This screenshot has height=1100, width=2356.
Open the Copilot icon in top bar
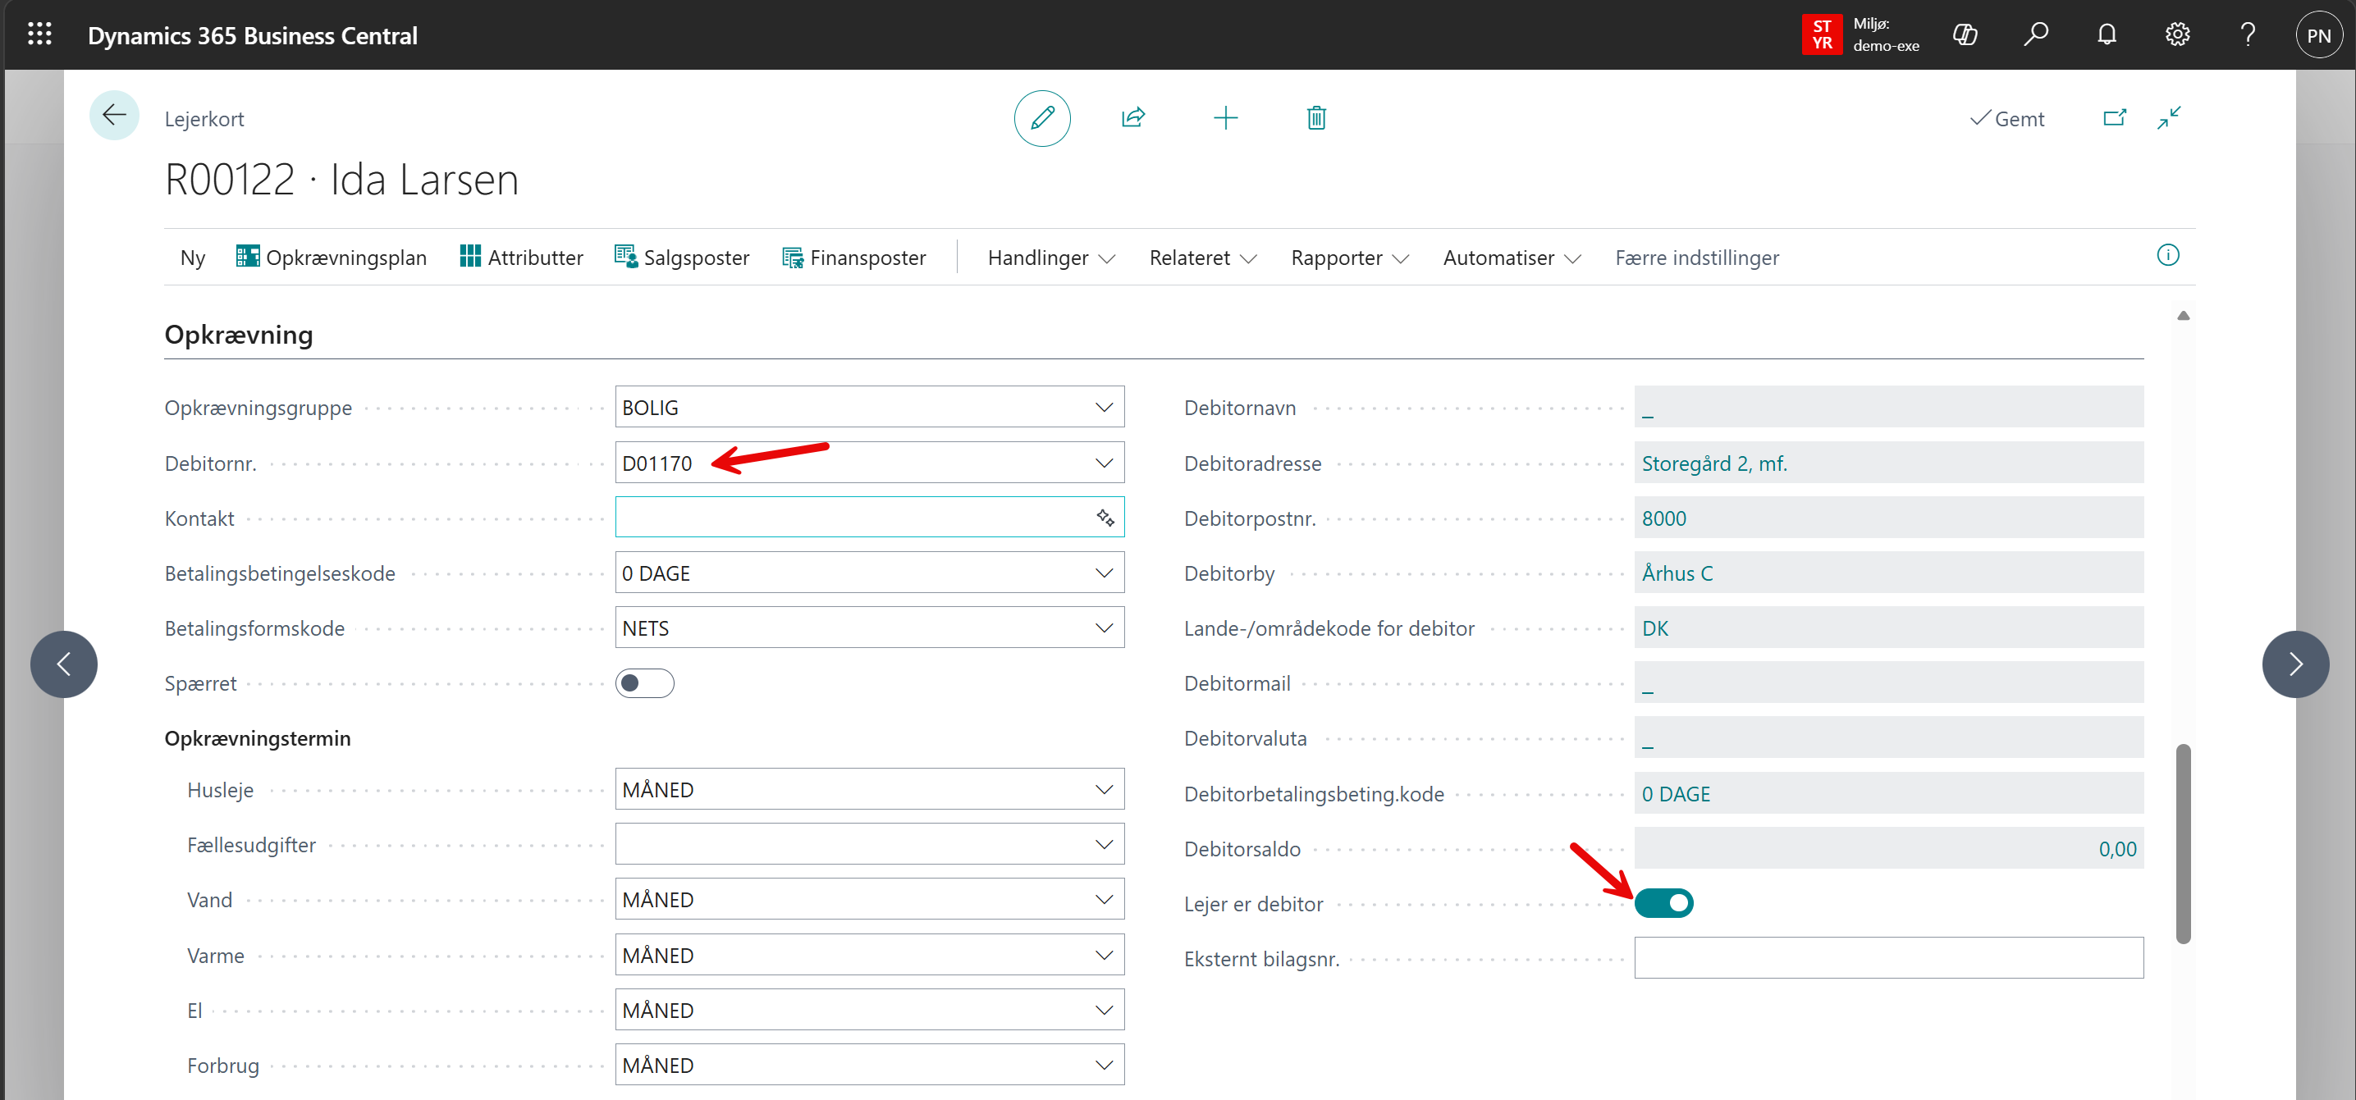pos(1965,34)
